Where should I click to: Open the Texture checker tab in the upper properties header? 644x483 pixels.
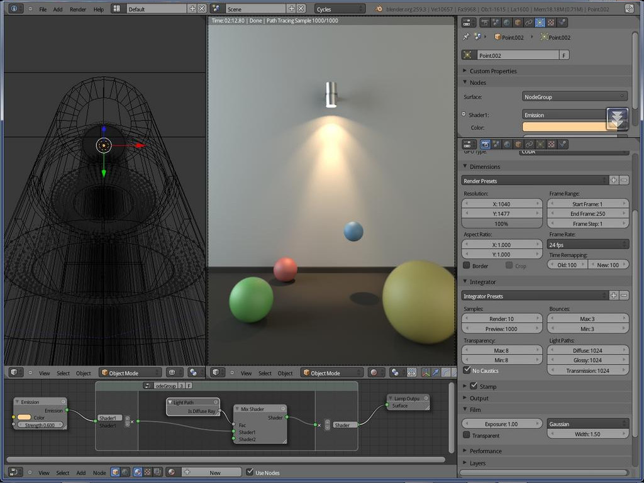click(551, 23)
